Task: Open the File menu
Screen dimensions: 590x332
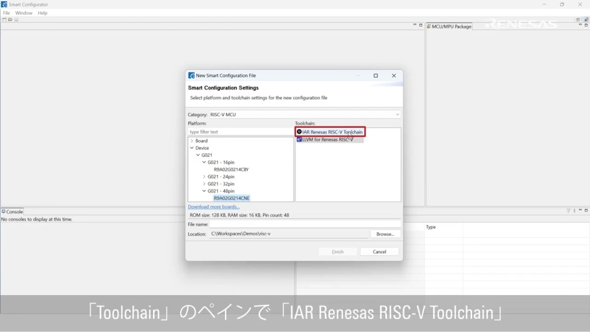Action: tap(6, 13)
